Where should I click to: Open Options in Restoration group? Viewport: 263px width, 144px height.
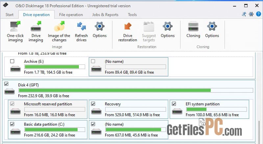[x=168, y=30]
